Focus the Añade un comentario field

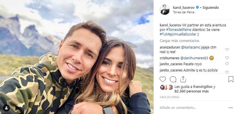click(192, 108)
